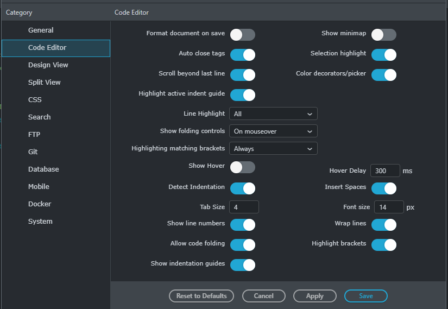Open the Line Highlight dropdown

pos(273,113)
